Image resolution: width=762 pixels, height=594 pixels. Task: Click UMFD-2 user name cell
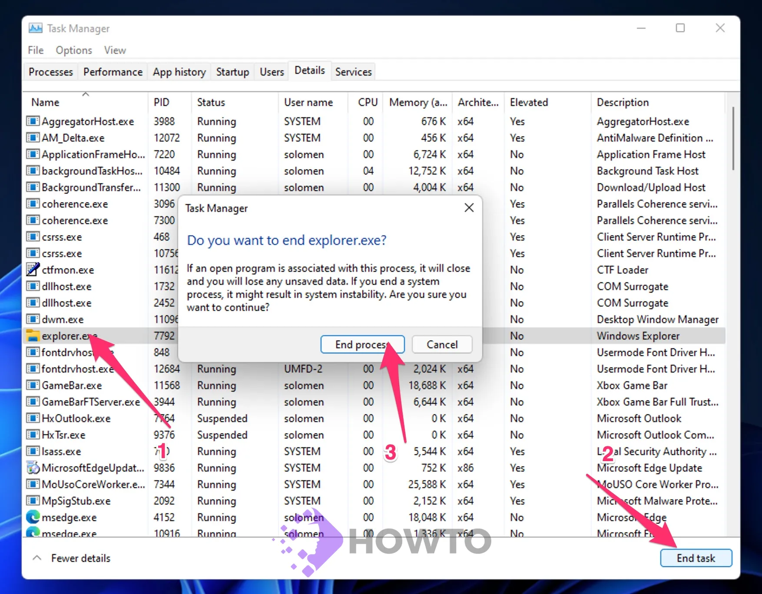303,369
